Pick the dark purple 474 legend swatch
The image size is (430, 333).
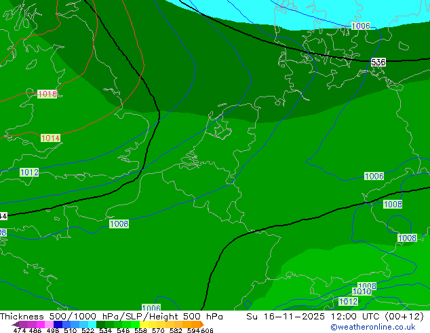[x=23, y=324]
